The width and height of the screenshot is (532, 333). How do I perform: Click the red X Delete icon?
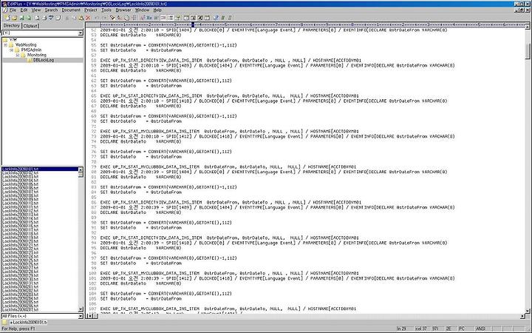(88, 18)
